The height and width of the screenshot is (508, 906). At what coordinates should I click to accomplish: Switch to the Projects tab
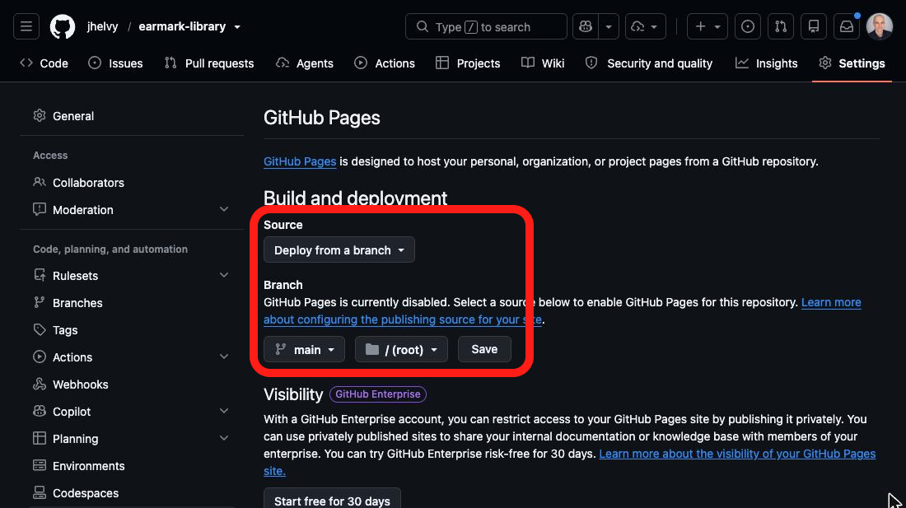pos(468,63)
